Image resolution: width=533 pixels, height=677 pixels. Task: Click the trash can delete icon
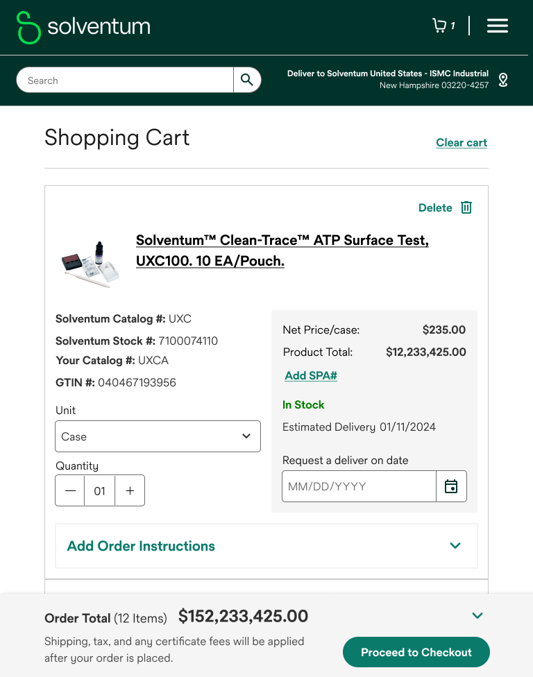tap(466, 207)
